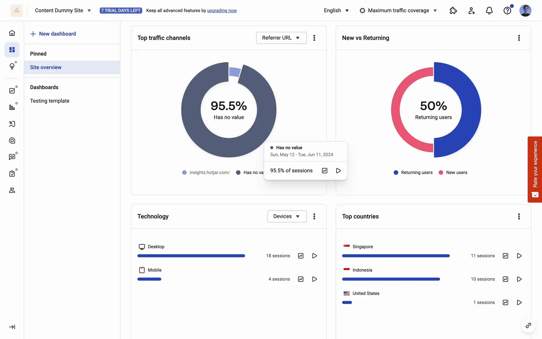This screenshot has height=339, width=542.
Task: Open the Recordings play-screen sidebar icon
Action: (12, 124)
